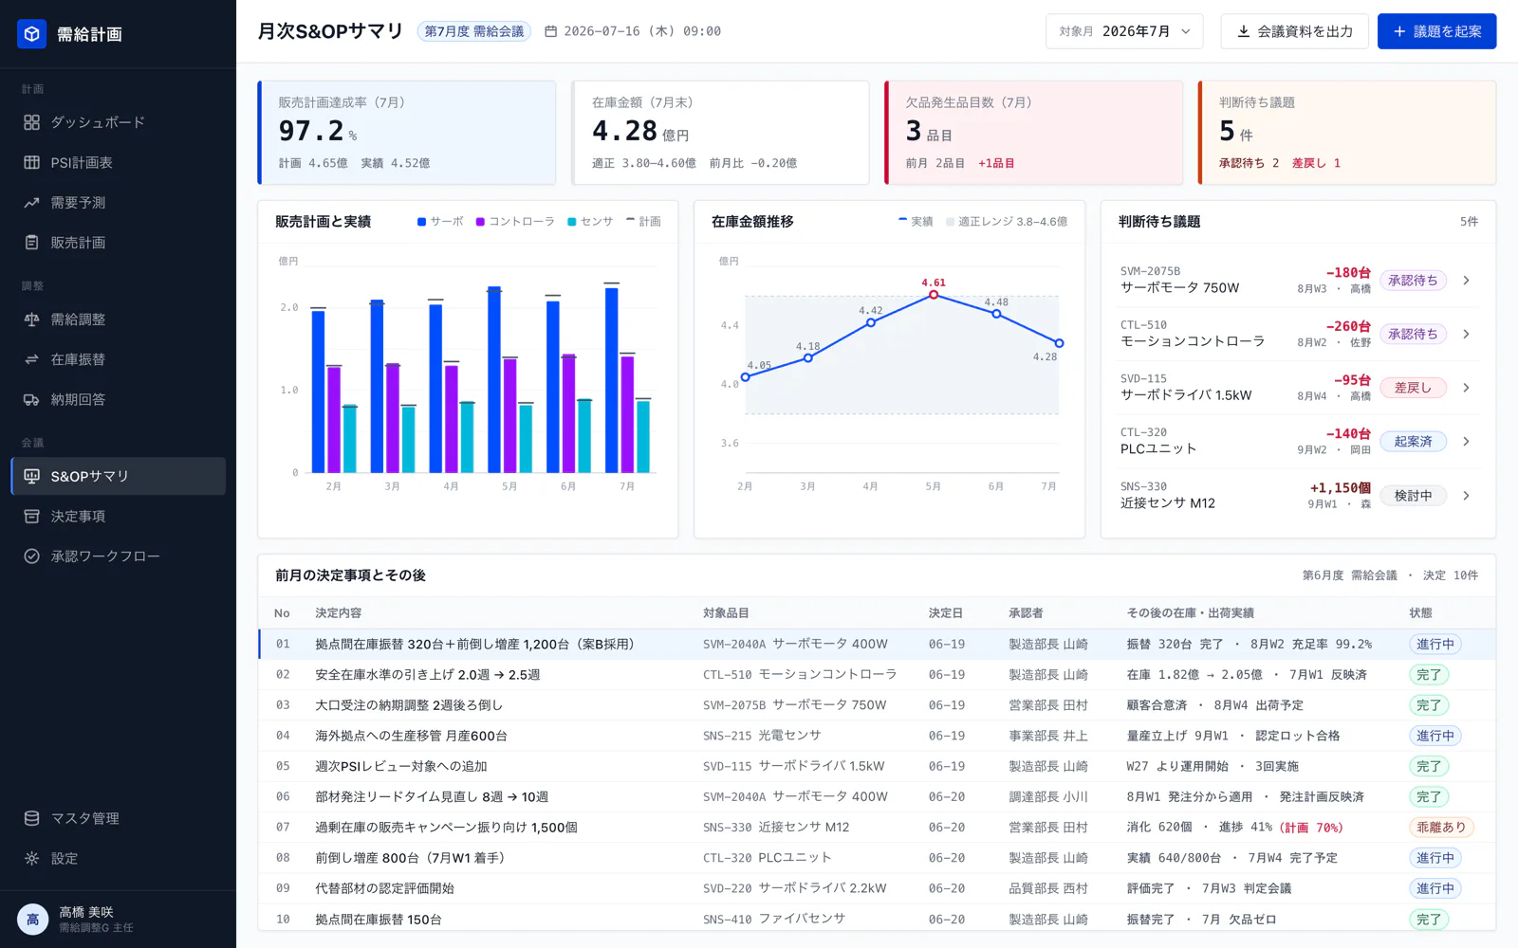Click the 第7月度 需給会議 badge
1518x948 pixels.
tap(473, 31)
